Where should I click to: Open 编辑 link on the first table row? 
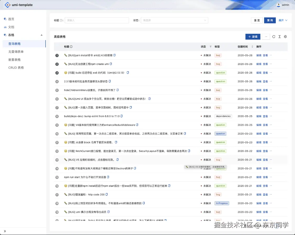click(x=259, y=55)
